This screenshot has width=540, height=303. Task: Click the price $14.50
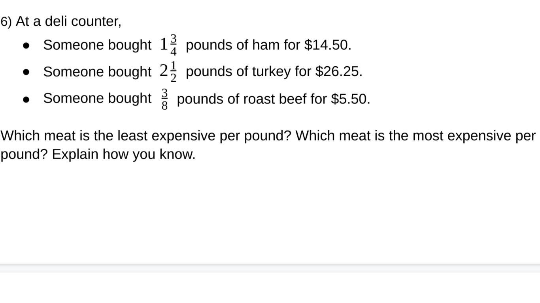pyautogui.click(x=326, y=45)
